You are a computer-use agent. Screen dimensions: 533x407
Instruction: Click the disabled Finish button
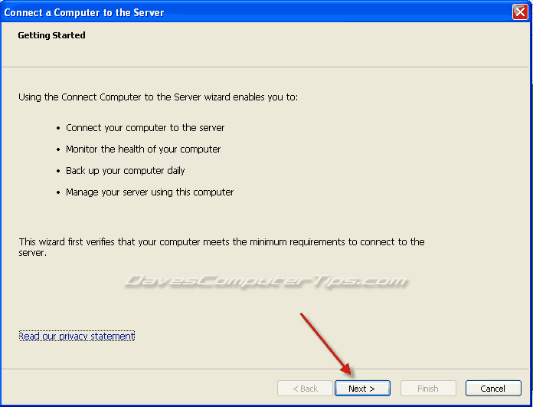428,389
